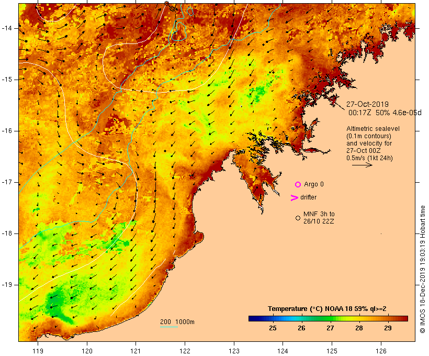
Task: Click the latitude axis label -15
Action: [x=7, y=80]
